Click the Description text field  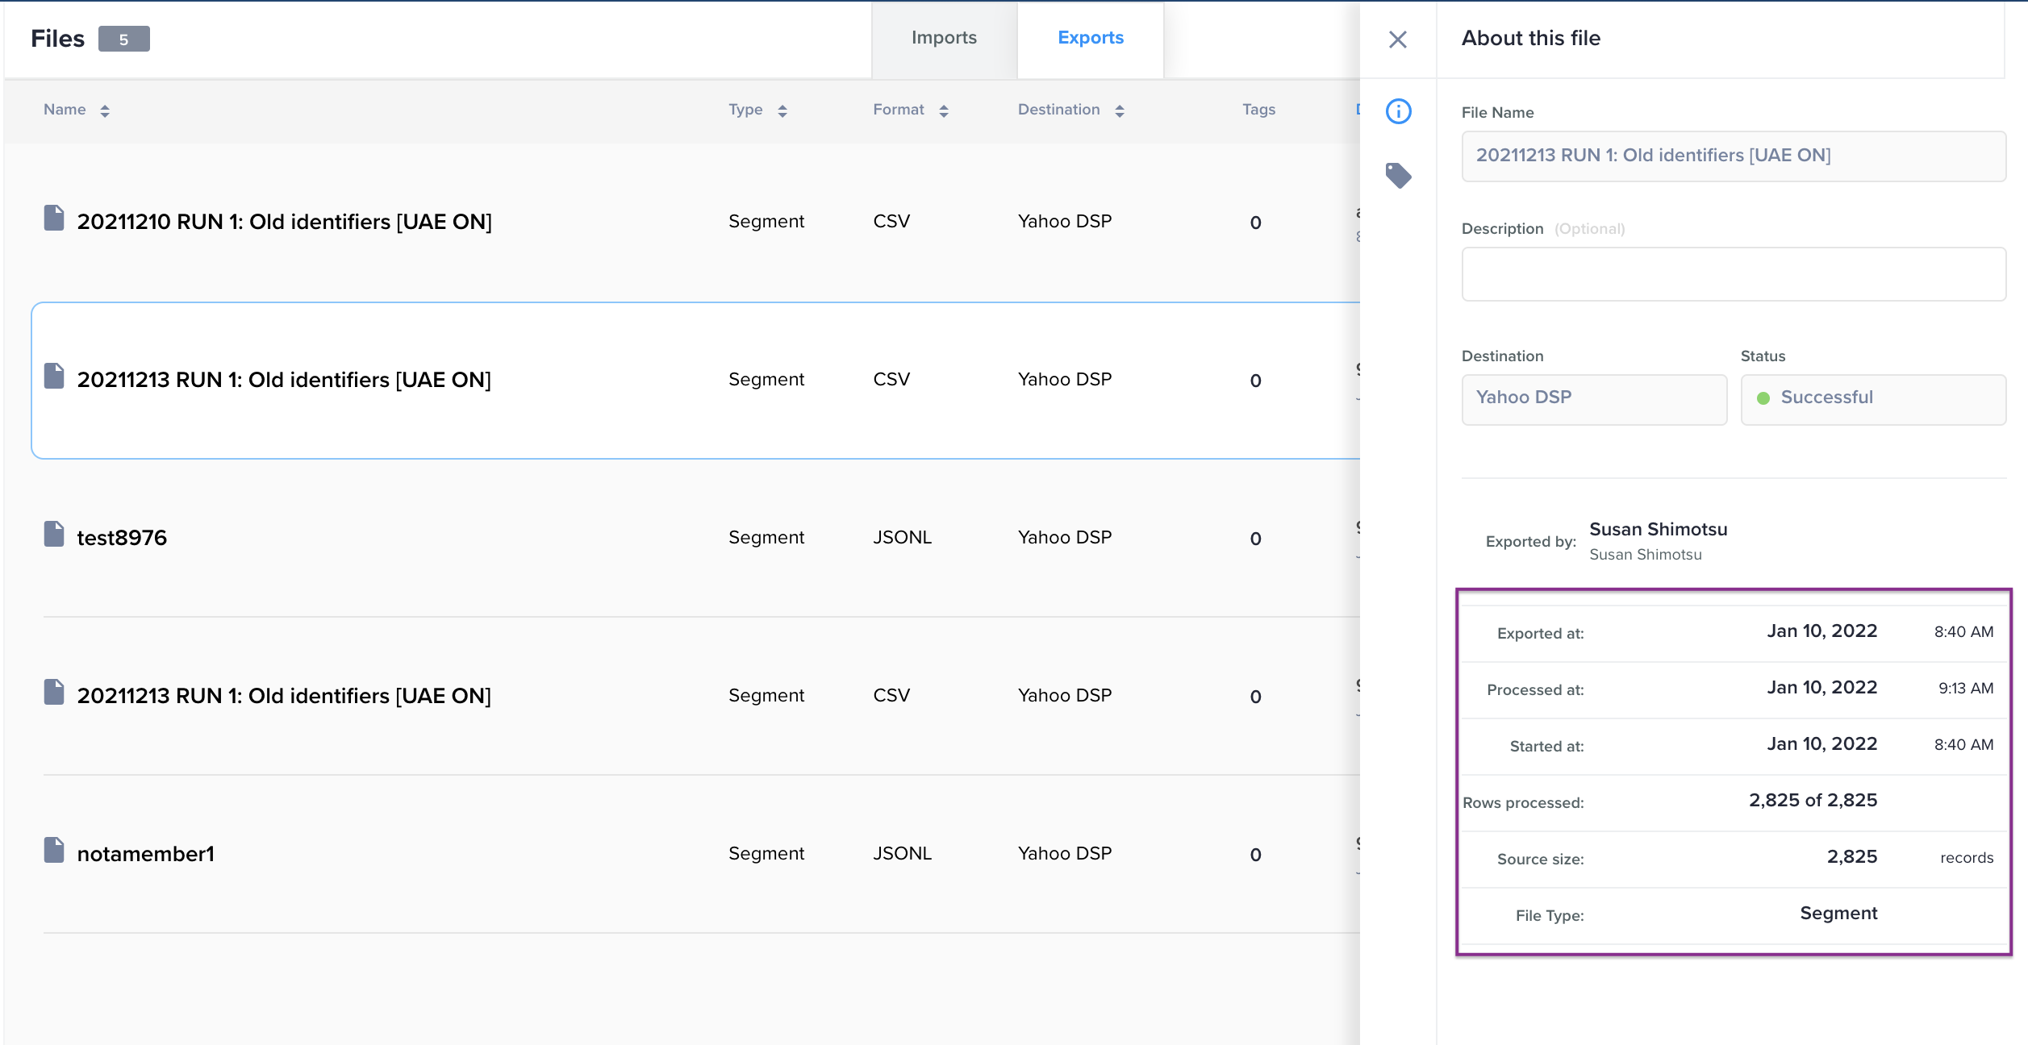pyautogui.click(x=1733, y=274)
